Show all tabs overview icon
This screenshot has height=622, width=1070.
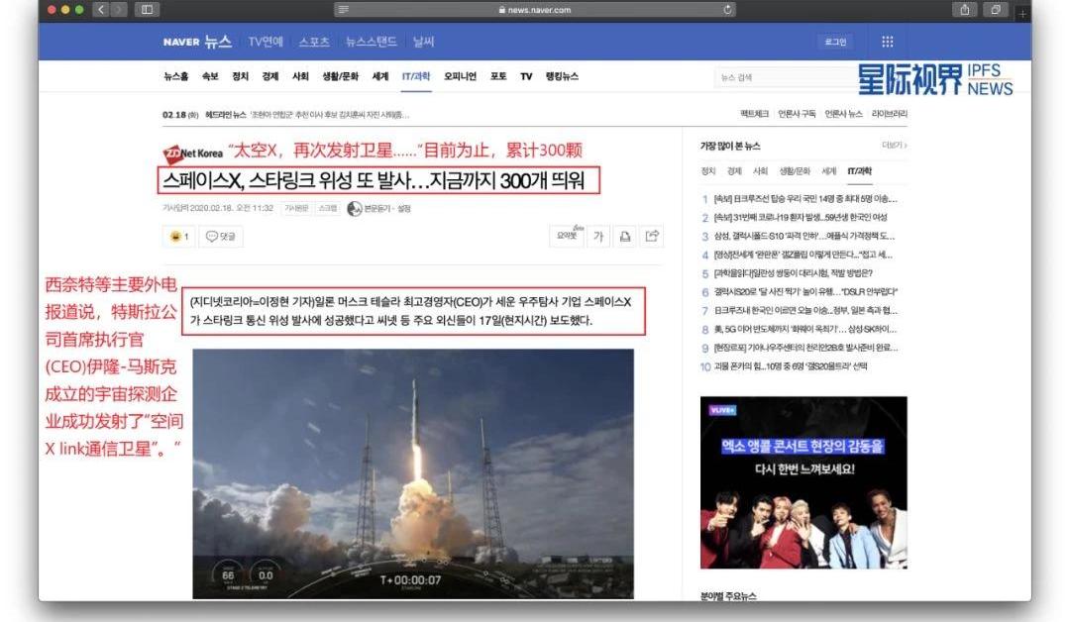(994, 10)
